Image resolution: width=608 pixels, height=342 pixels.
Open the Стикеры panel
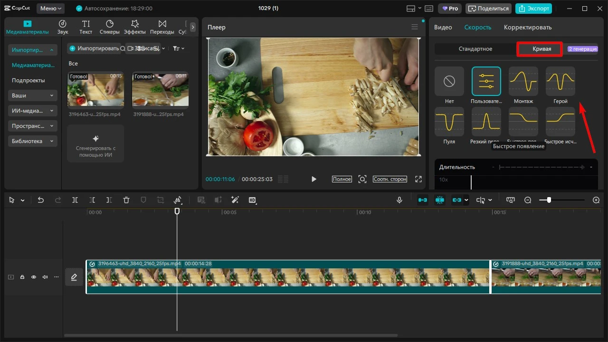click(x=110, y=27)
